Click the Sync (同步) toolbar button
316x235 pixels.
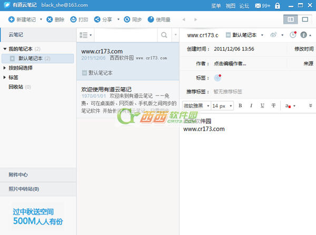(132, 19)
